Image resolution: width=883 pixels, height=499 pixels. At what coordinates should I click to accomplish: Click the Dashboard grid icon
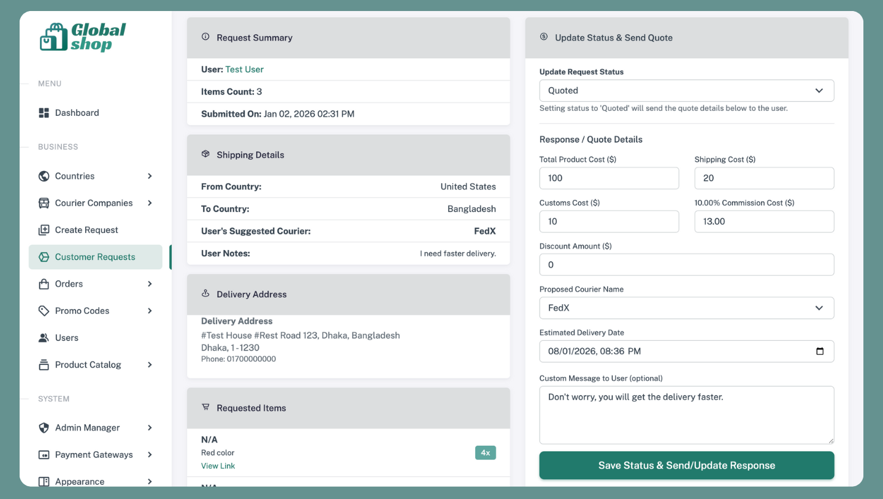44,113
